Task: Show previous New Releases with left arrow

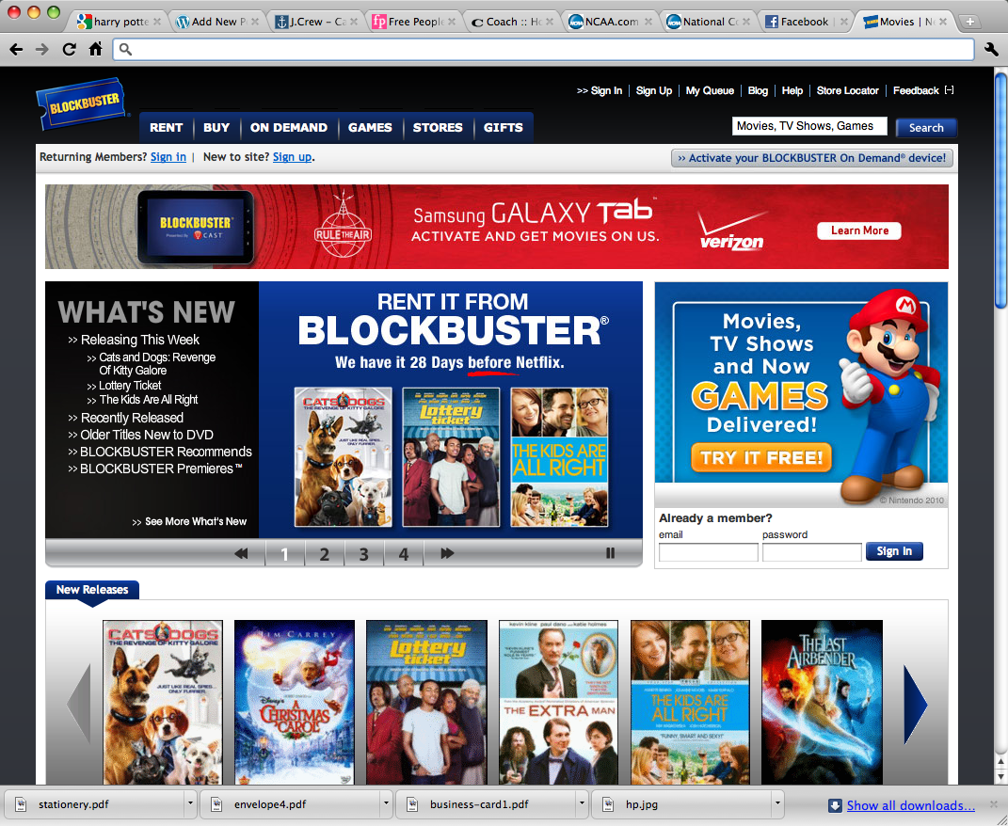Action: [79, 706]
